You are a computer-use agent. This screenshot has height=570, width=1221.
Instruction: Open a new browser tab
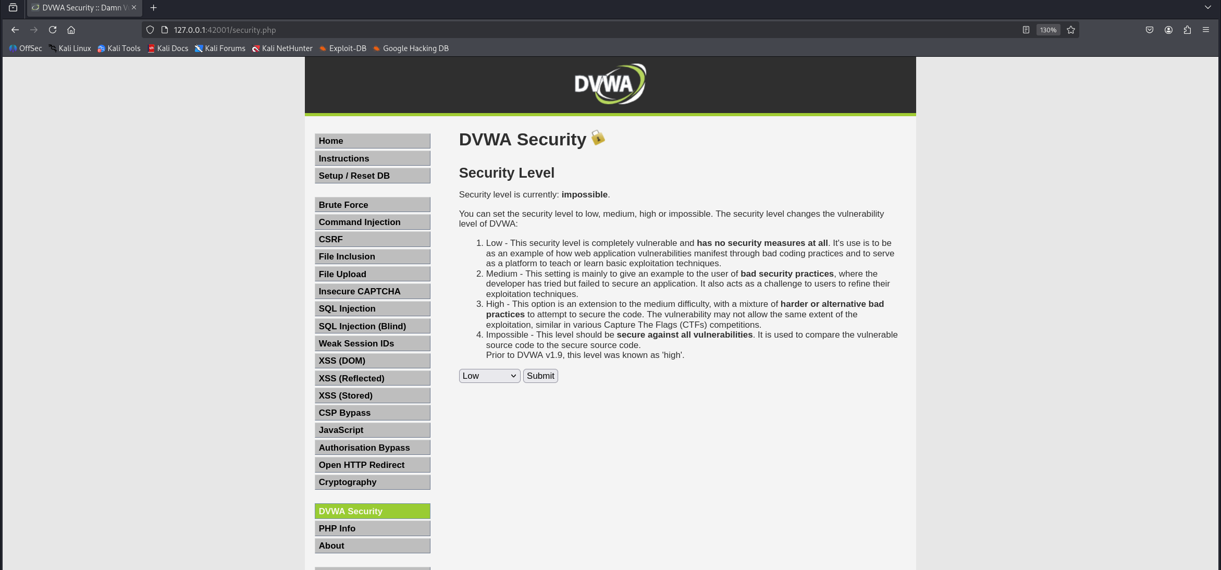coord(153,8)
